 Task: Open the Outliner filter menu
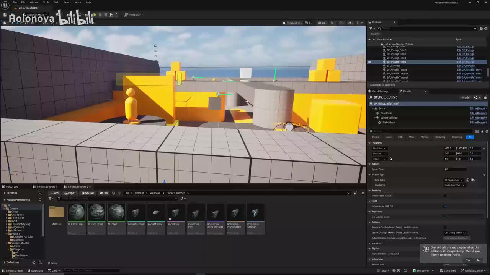click(x=371, y=28)
